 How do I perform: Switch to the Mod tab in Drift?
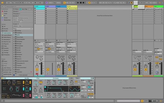77,78
